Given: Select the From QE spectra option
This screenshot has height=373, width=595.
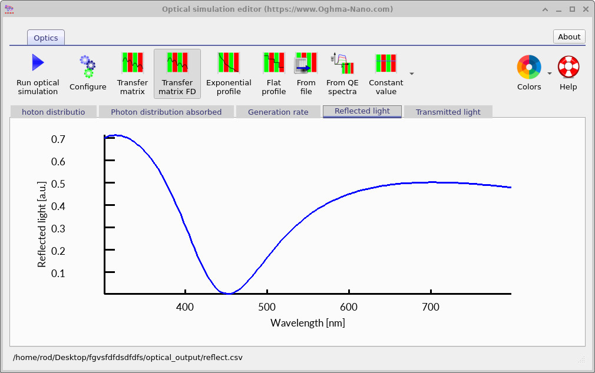Looking at the screenshot, I should pyautogui.click(x=342, y=74).
